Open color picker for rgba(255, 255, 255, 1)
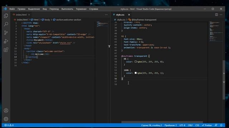 136,73
